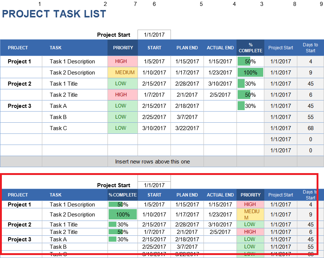Click the column number 9 label at the top
The height and width of the screenshot is (258, 324).
pyautogui.click(x=321, y=4)
